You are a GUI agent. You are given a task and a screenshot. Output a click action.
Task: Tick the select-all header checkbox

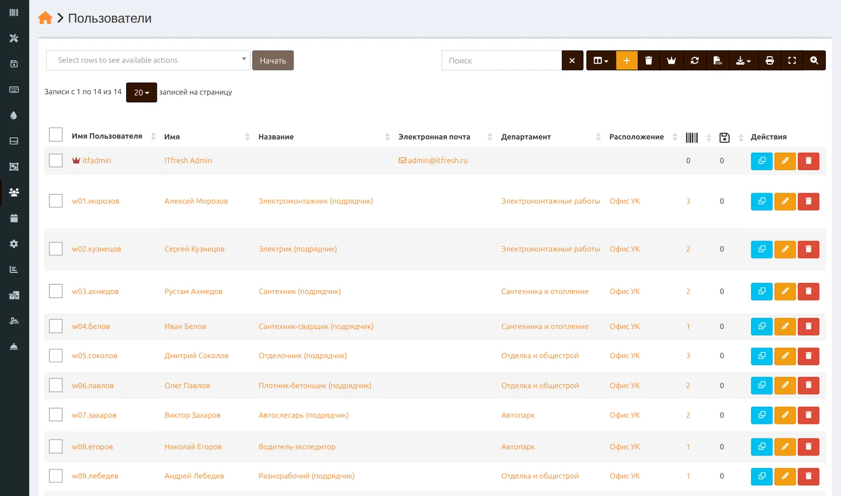[56, 135]
